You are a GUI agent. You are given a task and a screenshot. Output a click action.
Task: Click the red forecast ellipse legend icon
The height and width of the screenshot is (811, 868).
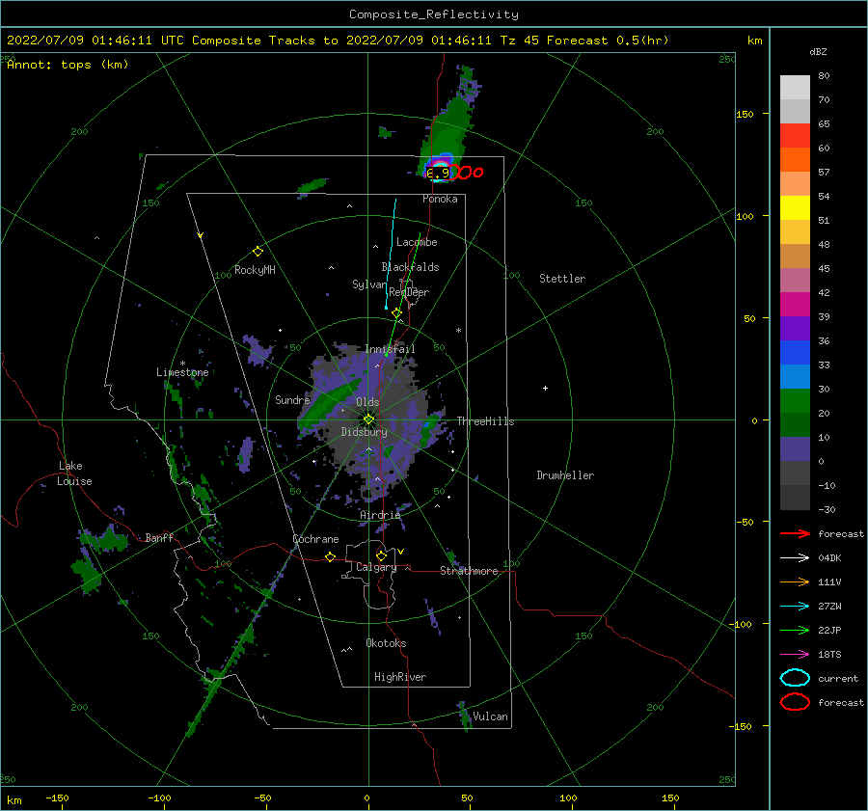tap(795, 702)
